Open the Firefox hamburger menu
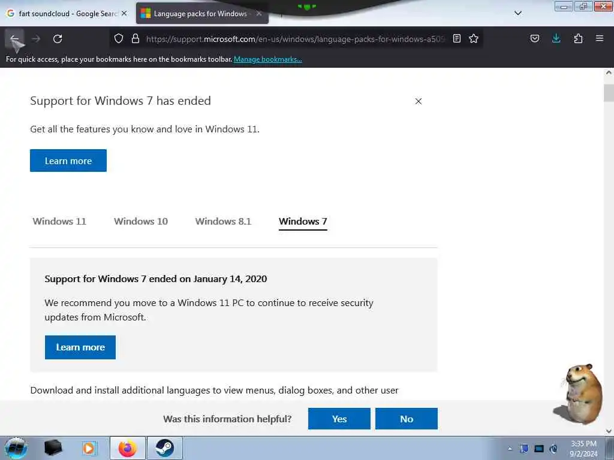 [600, 38]
